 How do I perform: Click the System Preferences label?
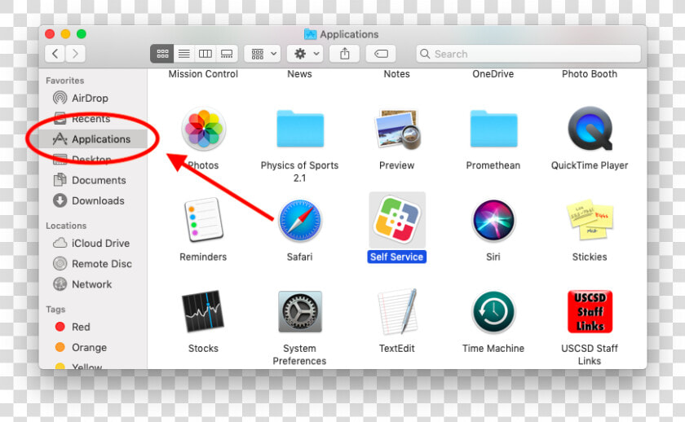(x=300, y=354)
